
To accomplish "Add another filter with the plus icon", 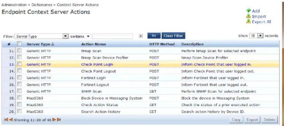I will coord(140,36).
